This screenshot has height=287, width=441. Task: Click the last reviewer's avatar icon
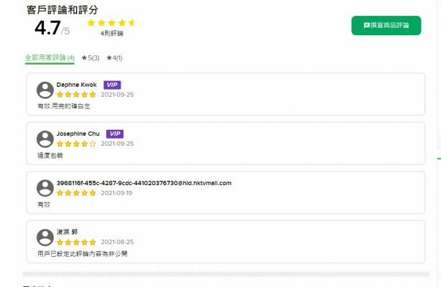coord(45,237)
